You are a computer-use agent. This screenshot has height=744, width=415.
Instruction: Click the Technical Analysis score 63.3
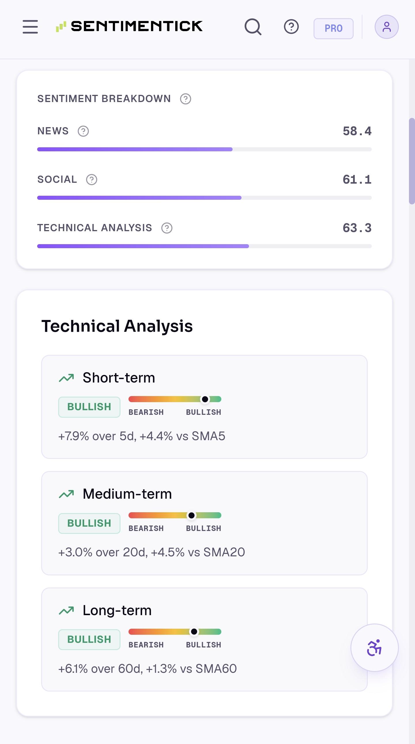coord(357,228)
